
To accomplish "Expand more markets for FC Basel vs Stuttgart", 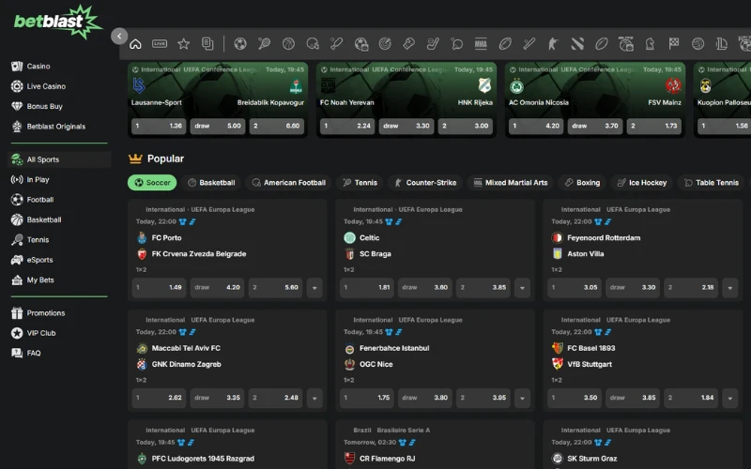I will pos(730,398).
